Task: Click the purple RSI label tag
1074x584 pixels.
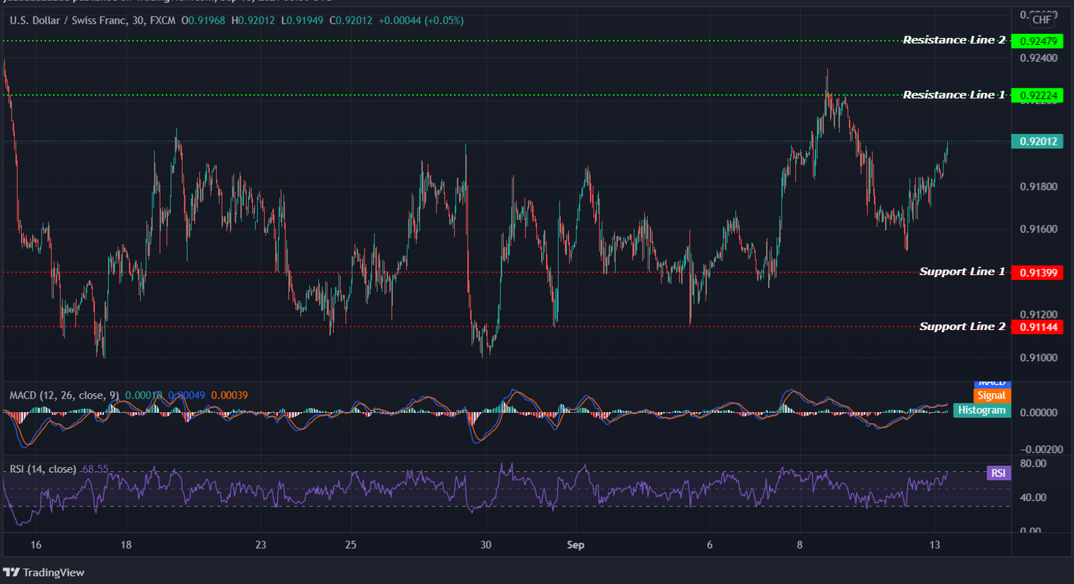Action: click(x=998, y=473)
